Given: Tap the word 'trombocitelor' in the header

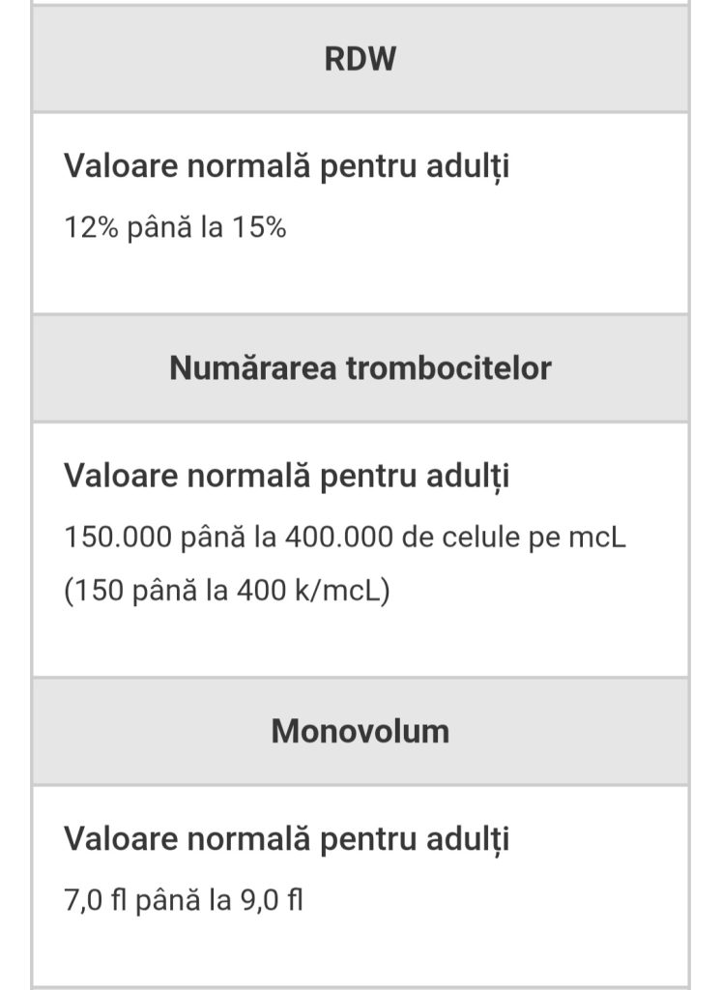Looking at the screenshot, I should (449, 368).
